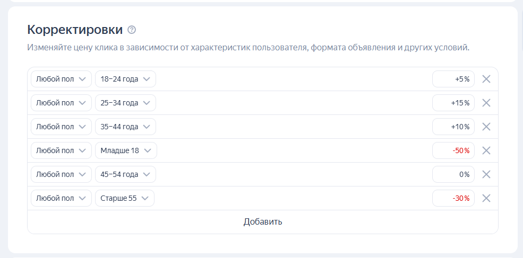Remove the 45–54 года adjustment row
The image size is (523, 258).
coord(486,174)
